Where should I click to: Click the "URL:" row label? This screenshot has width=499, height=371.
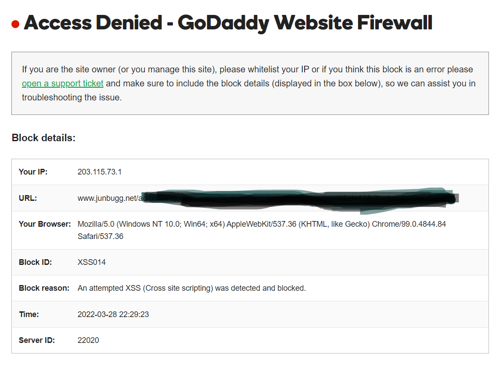28,198
